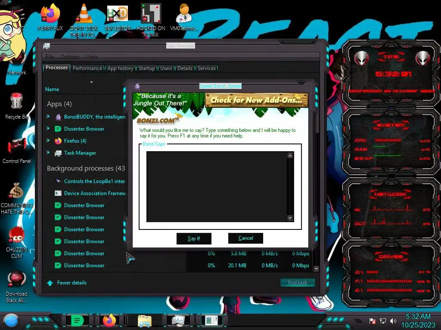Click the Name column sort arrow
Screen dimensions: 441x330
click(91, 82)
